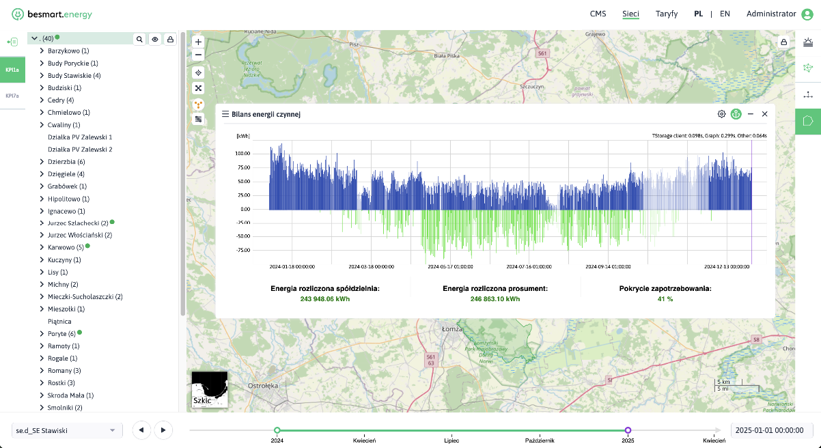Image resolution: width=821 pixels, height=448 pixels.
Task: Click the Lipiec marker on the timeline
Action: (452, 440)
